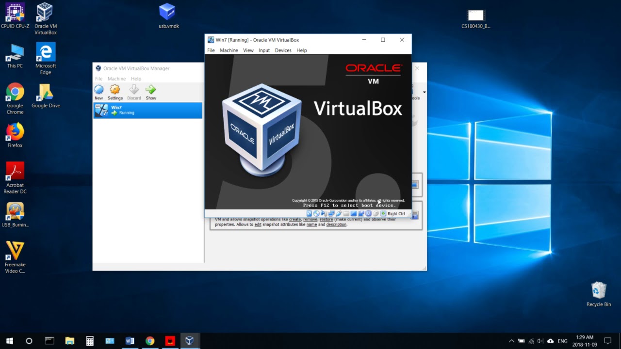Open Command Prompt from taskbar
Screen dimensions: 621x349
coord(49,341)
